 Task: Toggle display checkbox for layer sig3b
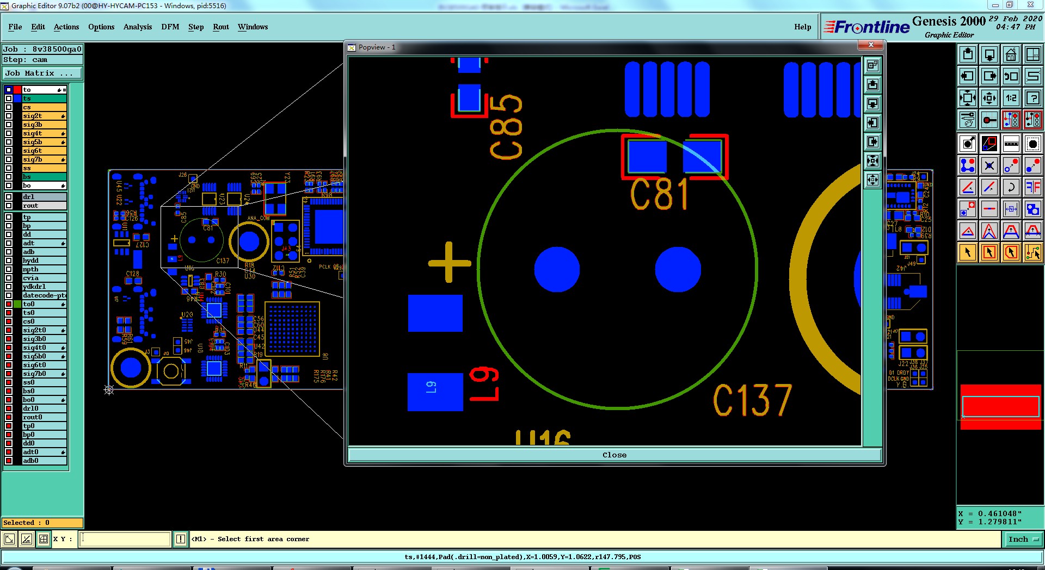[x=9, y=125]
